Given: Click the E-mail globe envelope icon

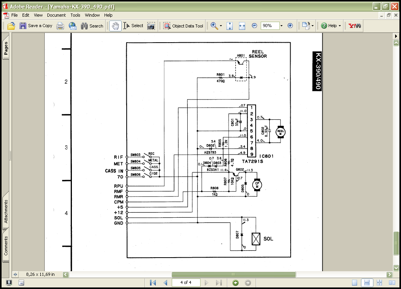Looking at the screenshot, I should click(73, 26).
